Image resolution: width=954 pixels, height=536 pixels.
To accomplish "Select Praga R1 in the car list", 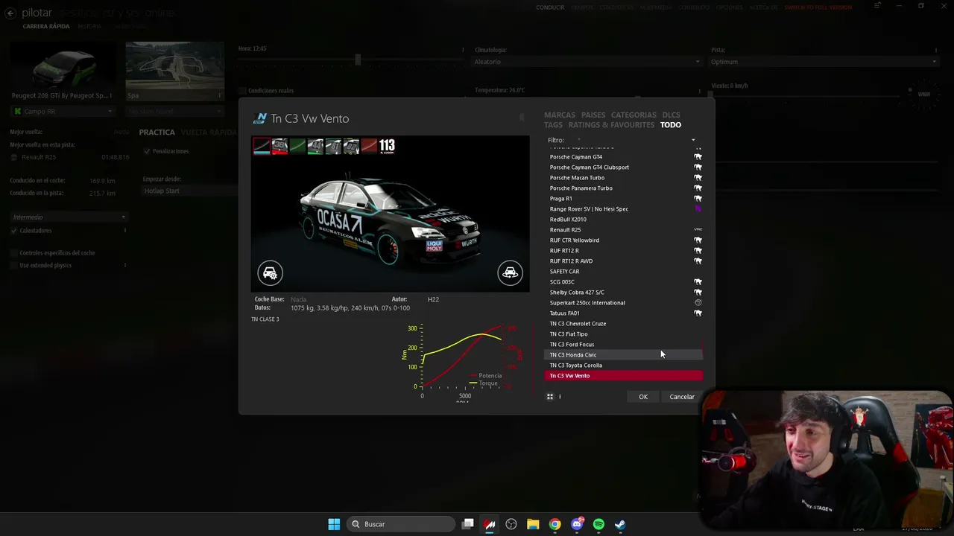I will tap(625, 199).
